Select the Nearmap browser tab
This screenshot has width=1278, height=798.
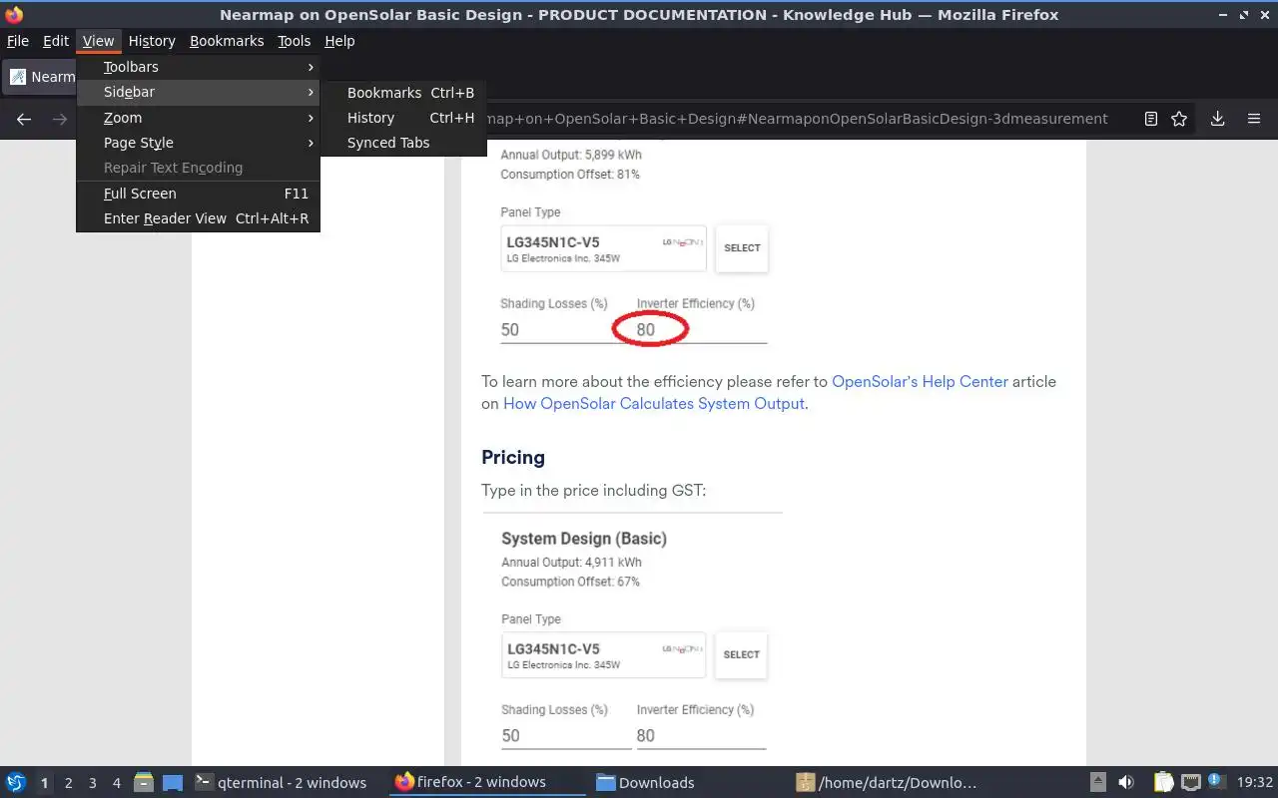pos(40,77)
